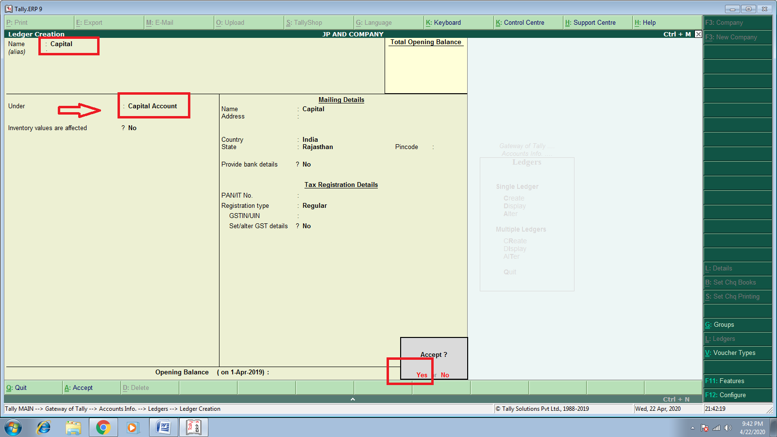Open S: TallyShop
The width and height of the screenshot is (777, 437).
click(x=319, y=22)
